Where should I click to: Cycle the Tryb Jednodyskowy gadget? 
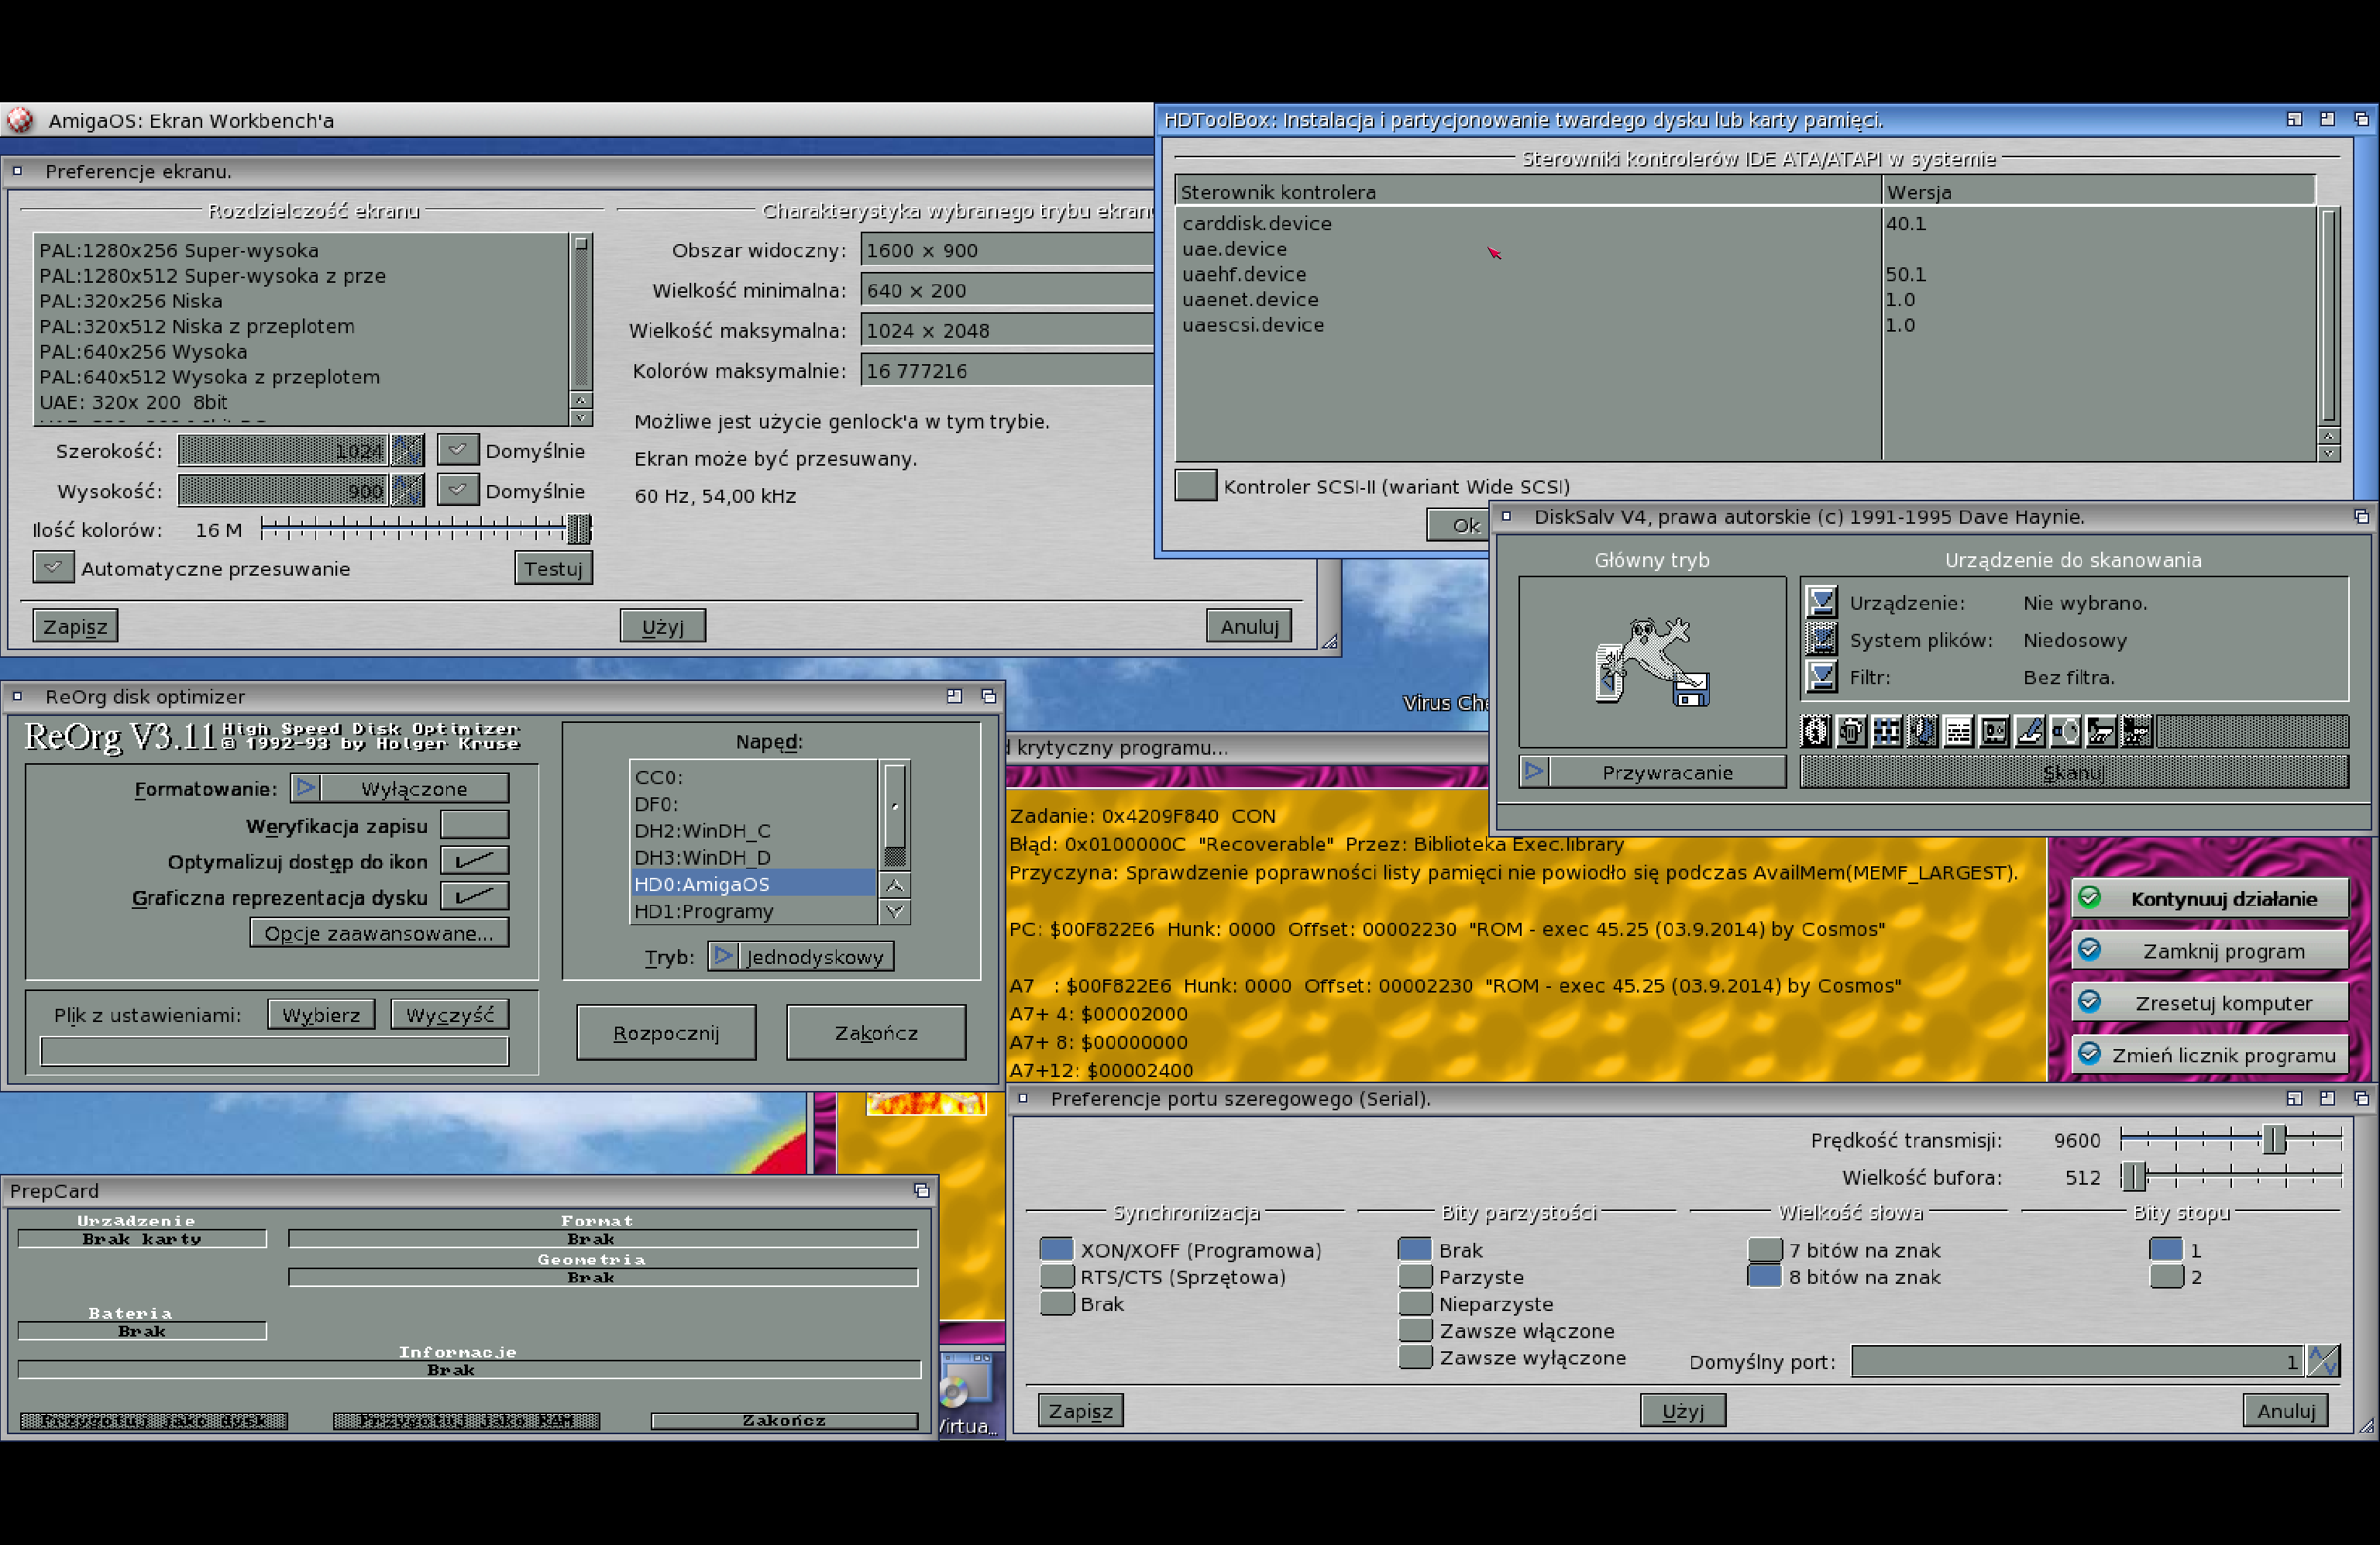pos(800,957)
